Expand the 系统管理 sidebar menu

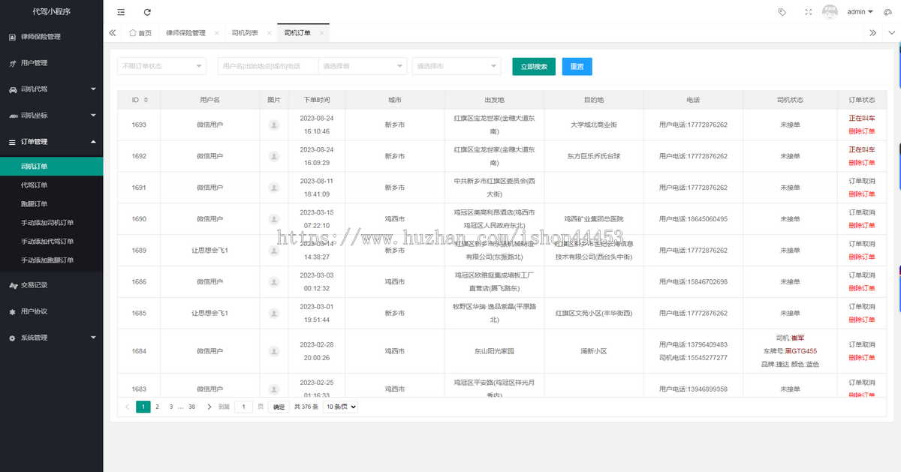pyautogui.click(x=93, y=338)
